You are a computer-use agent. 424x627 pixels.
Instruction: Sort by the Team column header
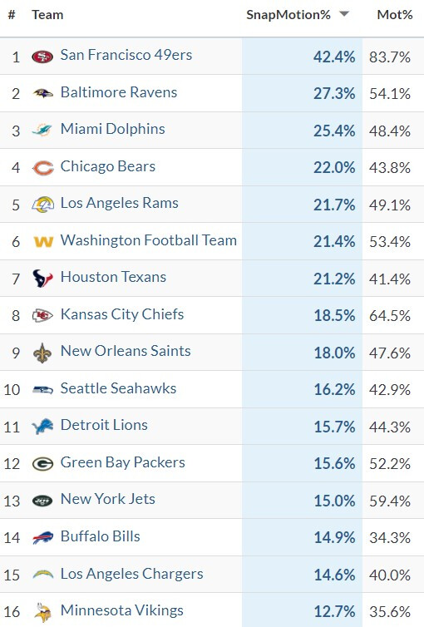pyautogui.click(x=47, y=15)
